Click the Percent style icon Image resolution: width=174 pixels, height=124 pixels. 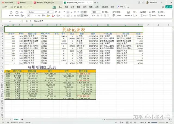pyautogui.click(x=98, y=16)
